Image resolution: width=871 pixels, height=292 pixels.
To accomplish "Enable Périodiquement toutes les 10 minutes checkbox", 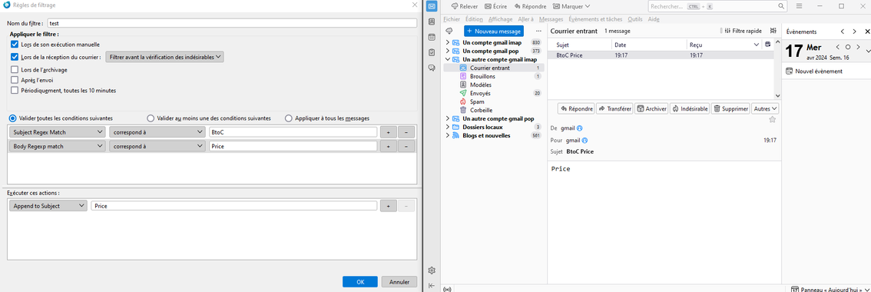I will (x=15, y=90).
